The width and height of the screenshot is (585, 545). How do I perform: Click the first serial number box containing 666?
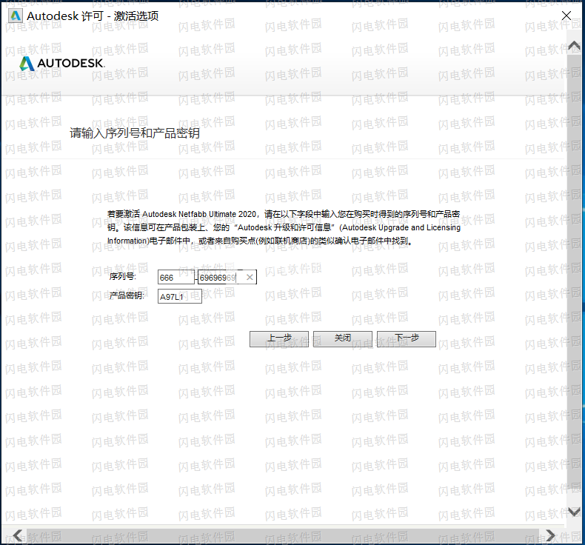pos(175,277)
